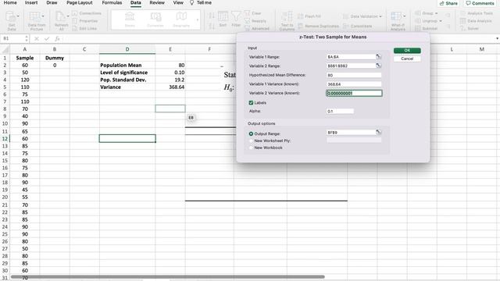Open the Home ribbon tab
The width and height of the screenshot is (500, 281).
[10, 2]
